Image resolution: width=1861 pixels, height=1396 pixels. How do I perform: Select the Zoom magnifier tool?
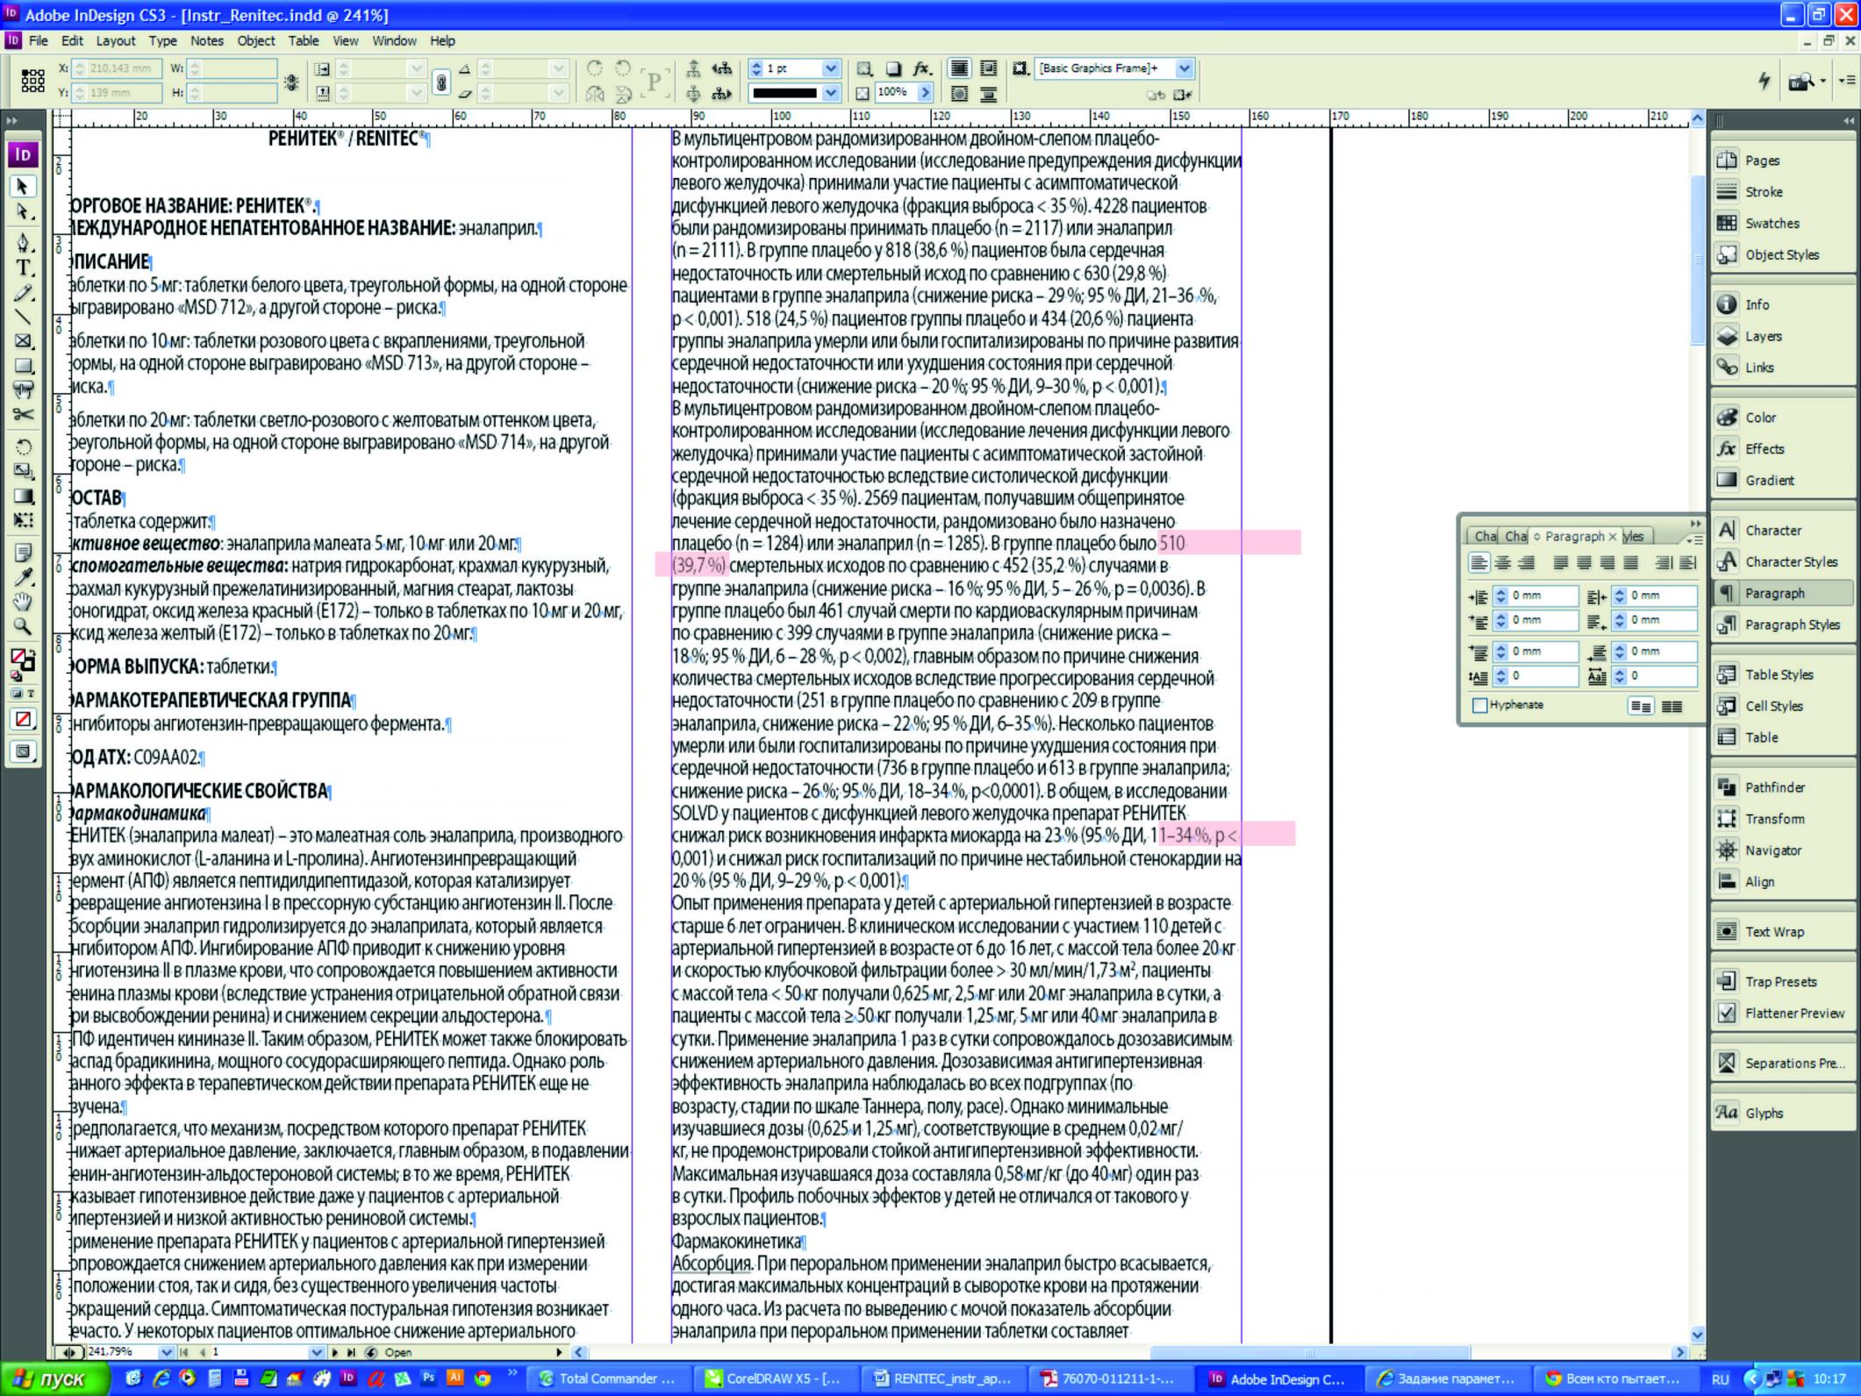coord(23,626)
